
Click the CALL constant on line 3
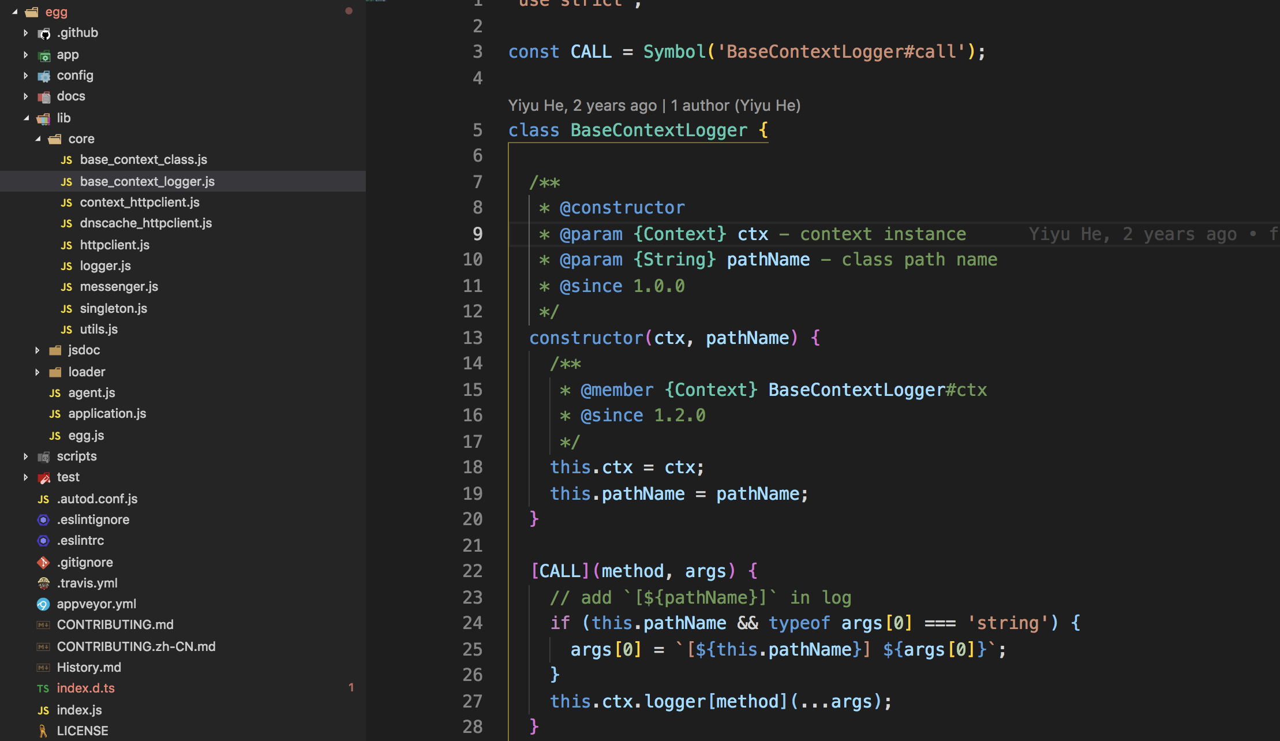point(591,51)
